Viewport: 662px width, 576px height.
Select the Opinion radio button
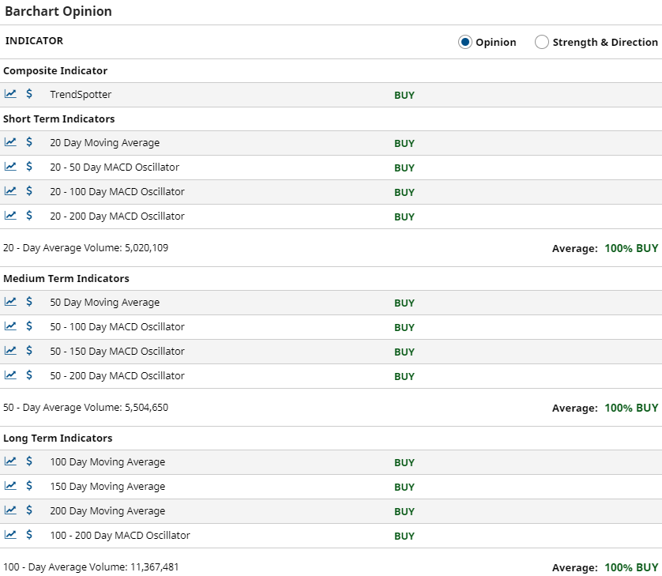click(465, 42)
